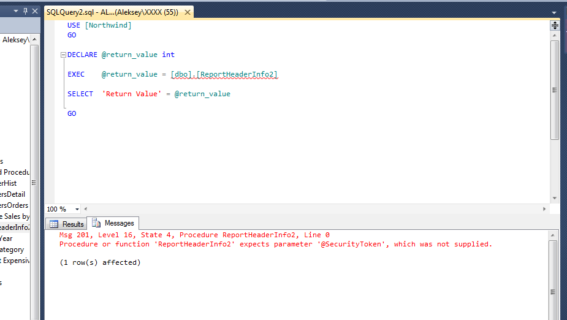Viewport: 567px width, 320px height.
Task: Select the Expensive procedure tree item
Action: [x=15, y=261]
